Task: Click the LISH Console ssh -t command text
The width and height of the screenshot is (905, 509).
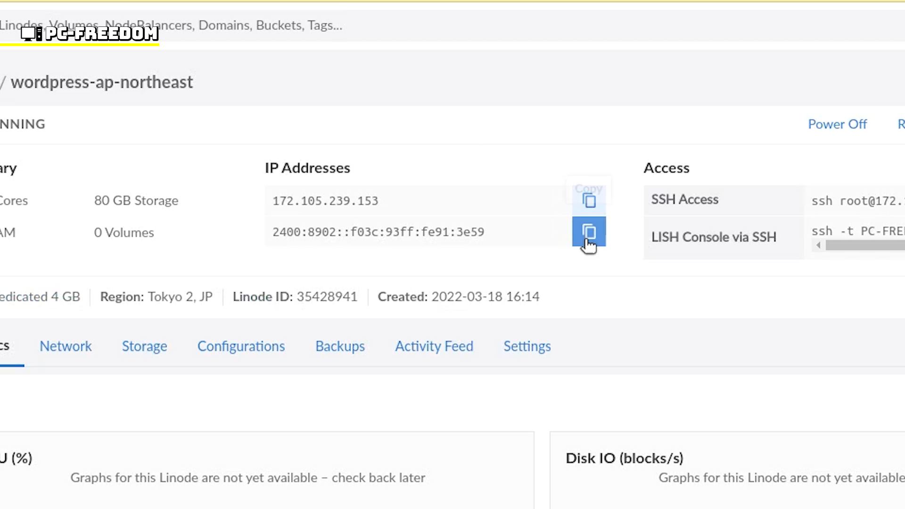Action: (858, 231)
